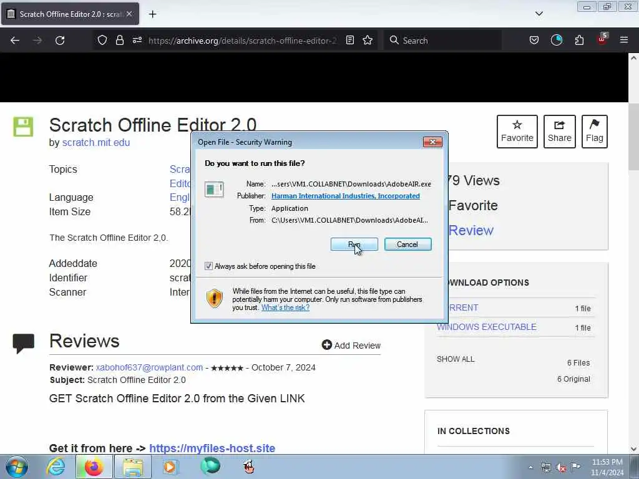The image size is (639, 479).
Task: Click the Favorite star button
Action: tap(517, 132)
